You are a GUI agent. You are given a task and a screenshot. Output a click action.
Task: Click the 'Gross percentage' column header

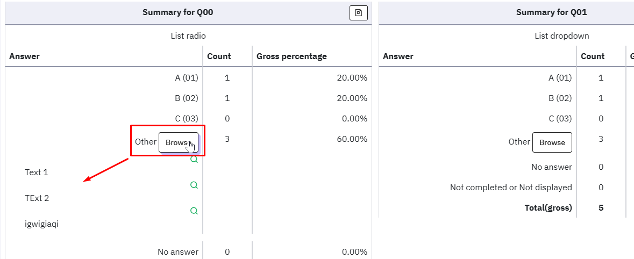coord(291,56)
